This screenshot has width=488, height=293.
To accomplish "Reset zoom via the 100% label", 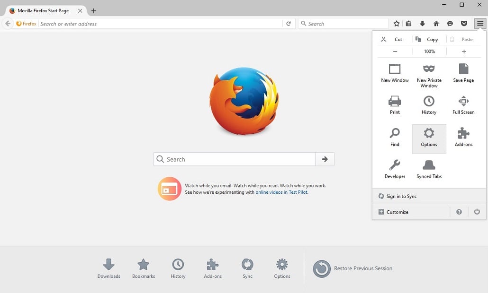I will coord(430,52).
